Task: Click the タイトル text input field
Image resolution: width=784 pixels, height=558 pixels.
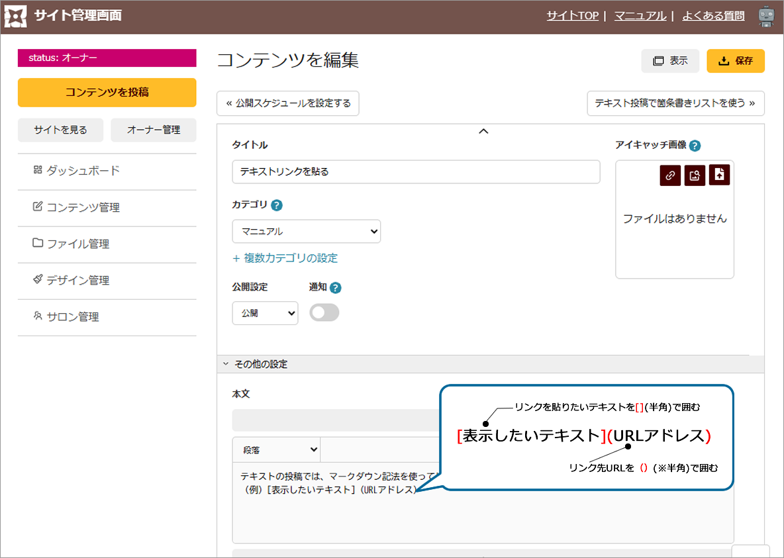Action: coord(416,171)
